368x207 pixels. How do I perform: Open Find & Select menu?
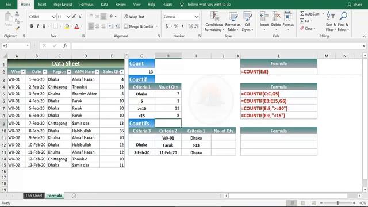(343, 22)
